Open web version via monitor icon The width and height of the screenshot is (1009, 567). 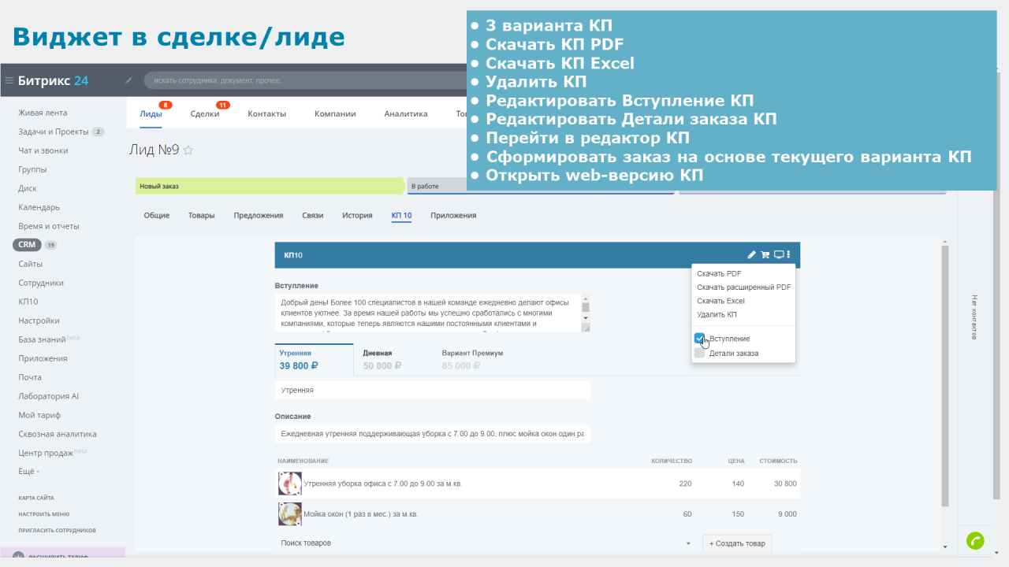[x=779, y=255]
